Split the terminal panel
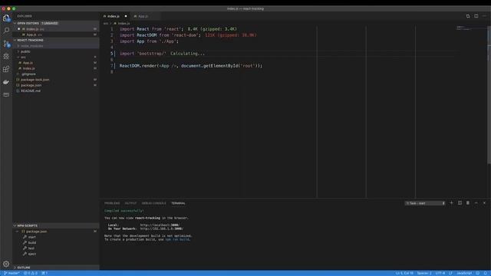Screen dimensions: 491x276 click(460, 203)
